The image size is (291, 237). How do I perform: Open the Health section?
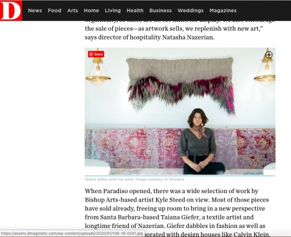click(x=135, y=11)
